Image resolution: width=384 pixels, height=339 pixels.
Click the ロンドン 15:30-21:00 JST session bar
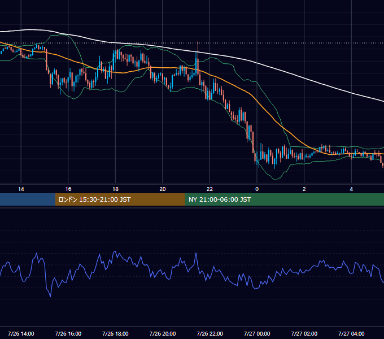(120, 199)
